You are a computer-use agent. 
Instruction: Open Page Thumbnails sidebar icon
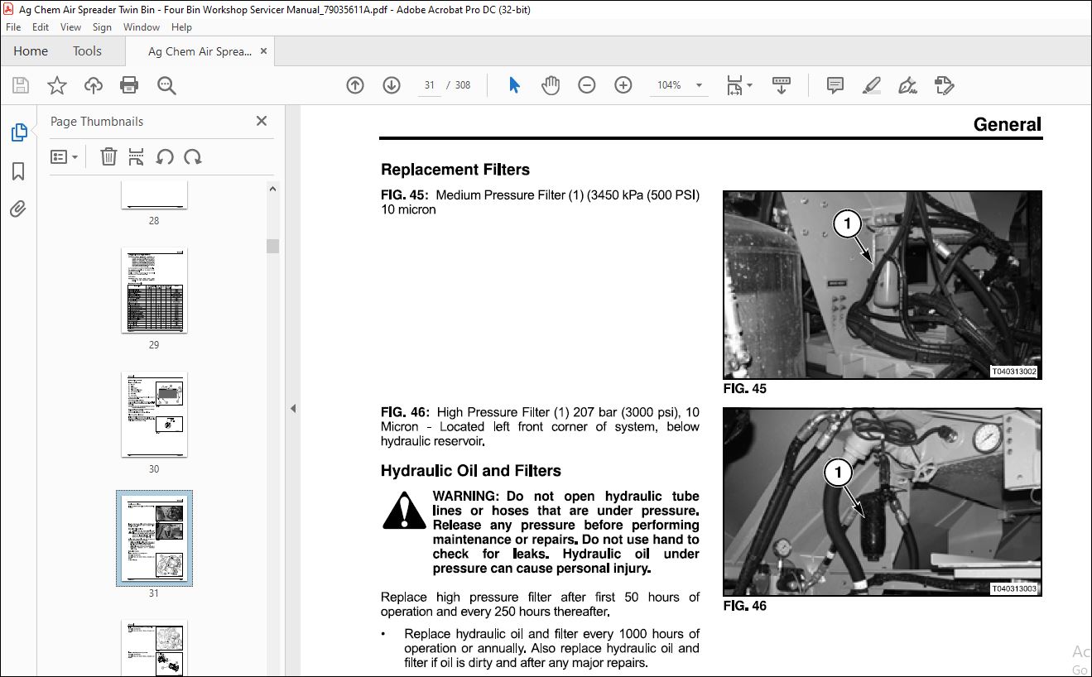18,132
